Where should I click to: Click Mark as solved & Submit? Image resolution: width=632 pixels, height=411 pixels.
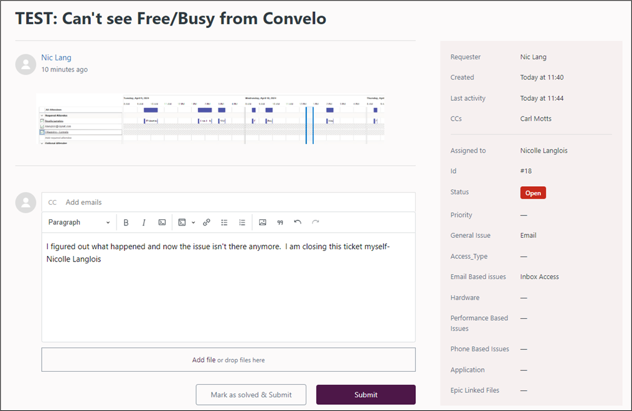tap(251, 395)
